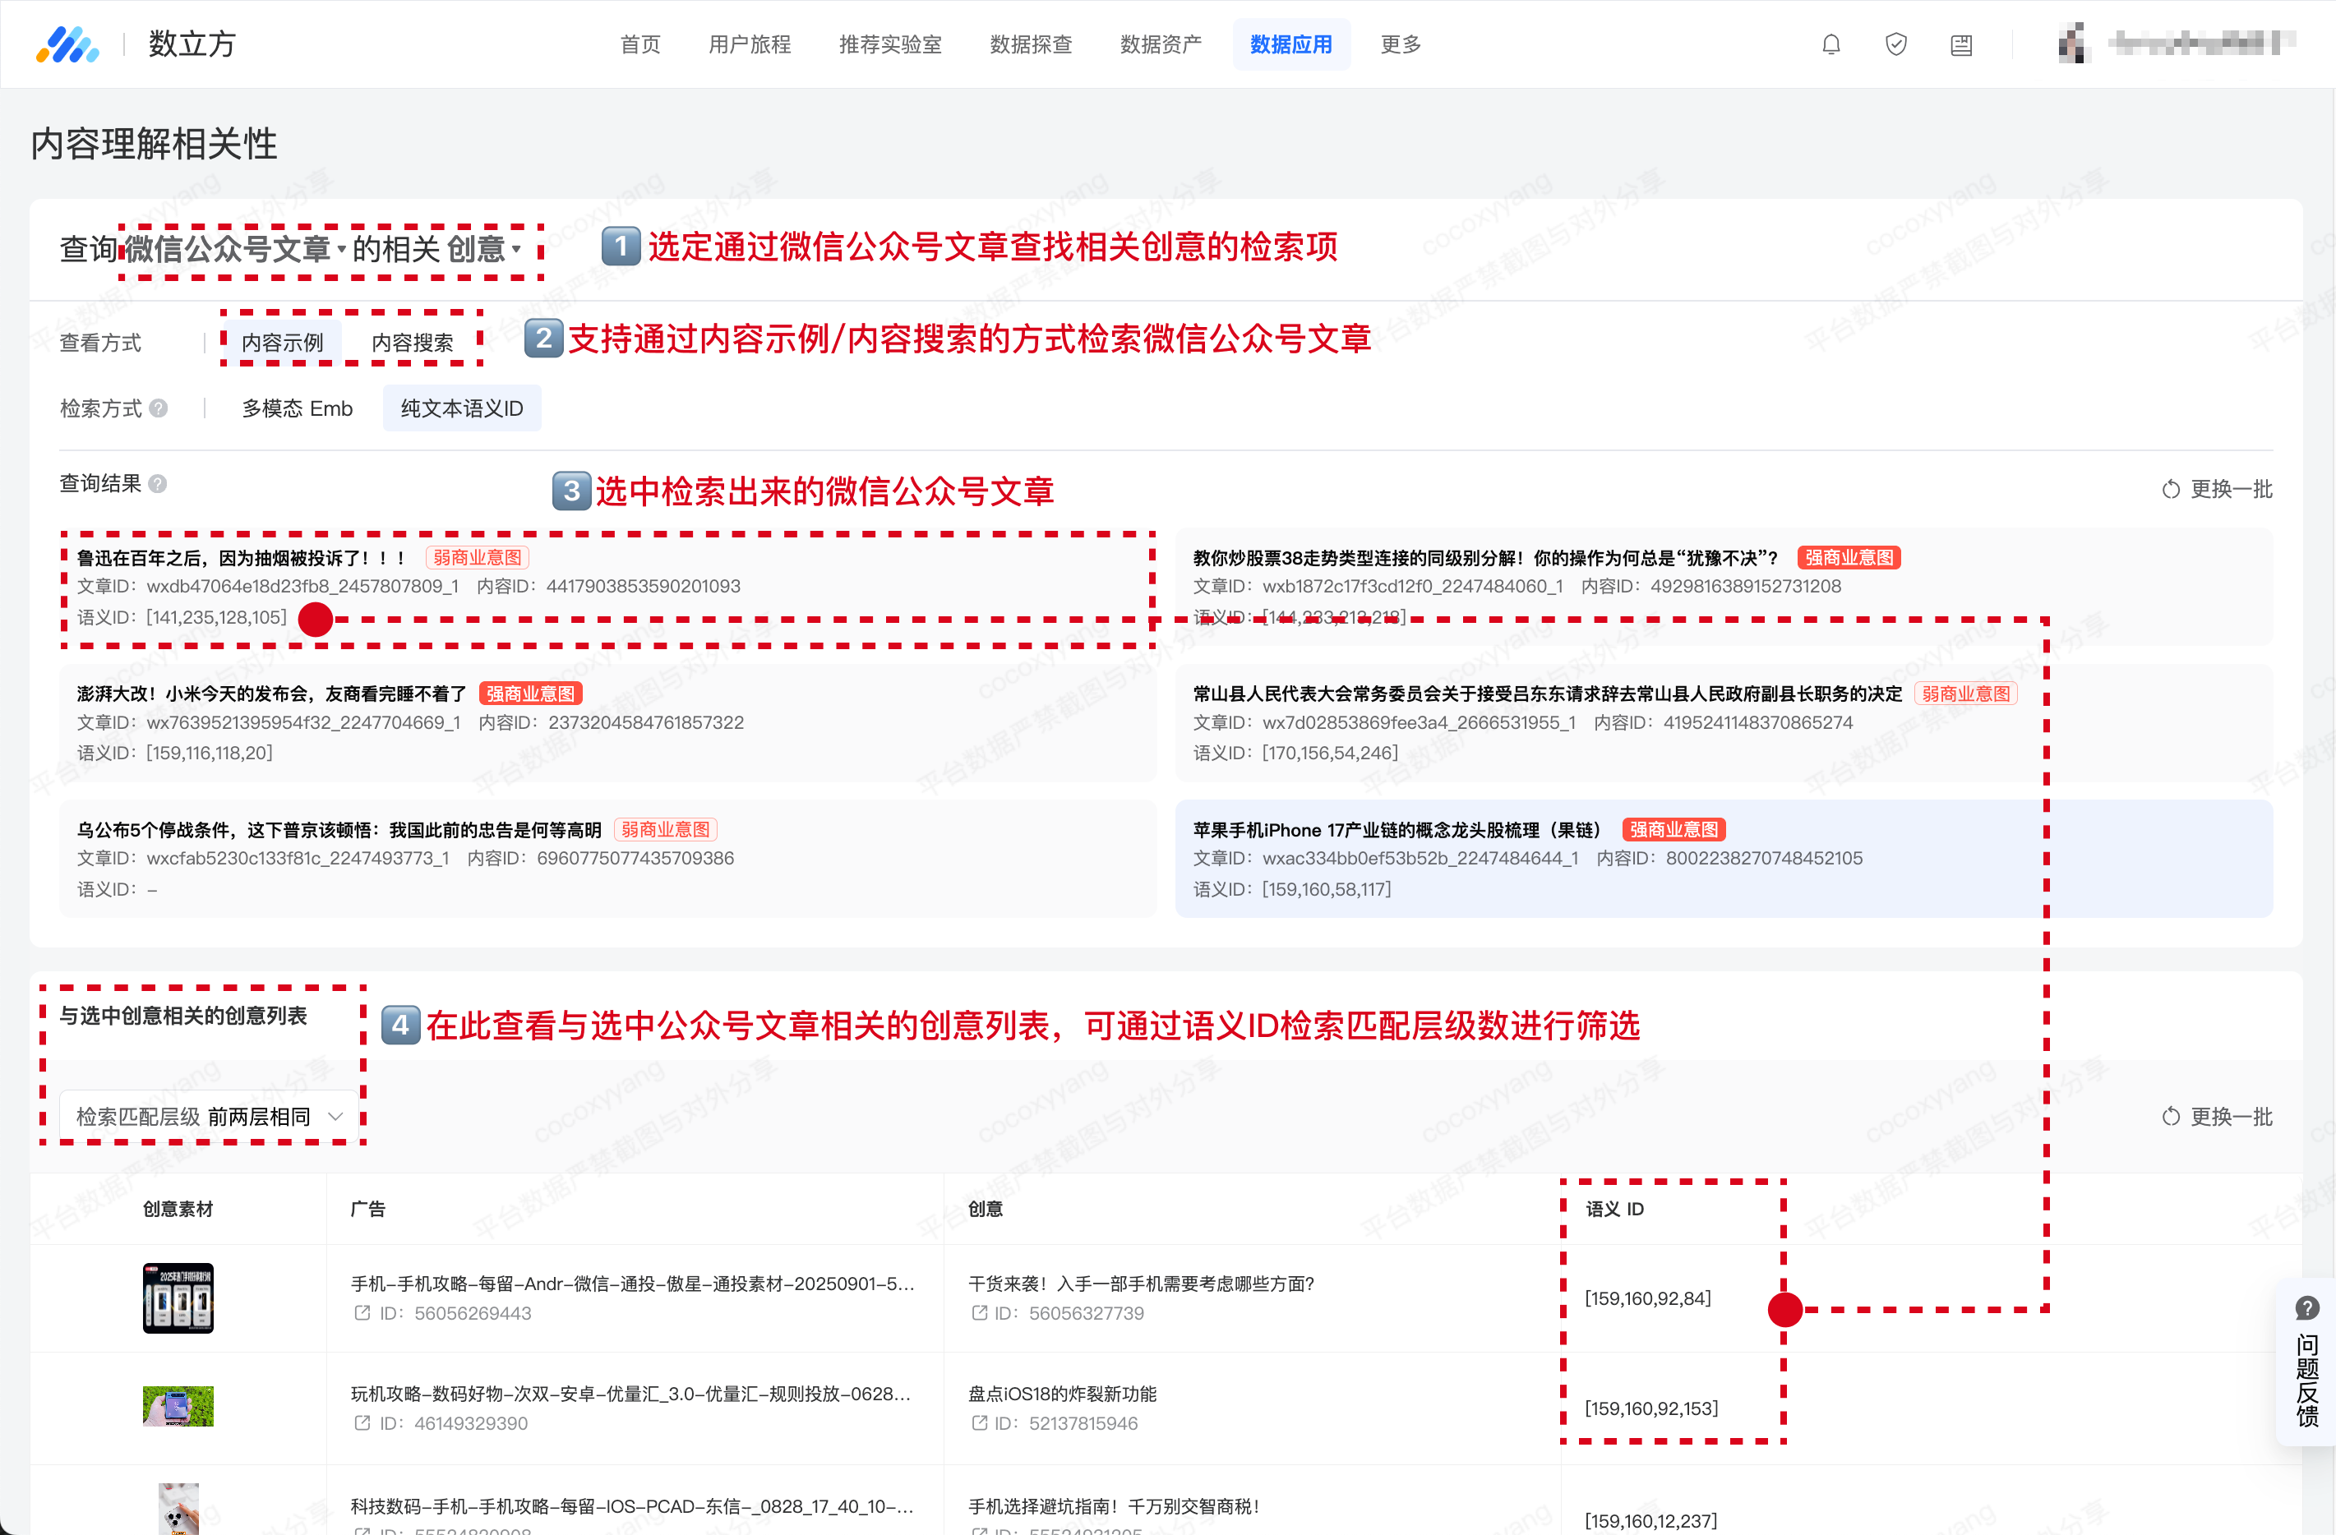2336x1535 pixels.
Task: Open the 数据探查 navigation tab
Action: pos(1031,44)
